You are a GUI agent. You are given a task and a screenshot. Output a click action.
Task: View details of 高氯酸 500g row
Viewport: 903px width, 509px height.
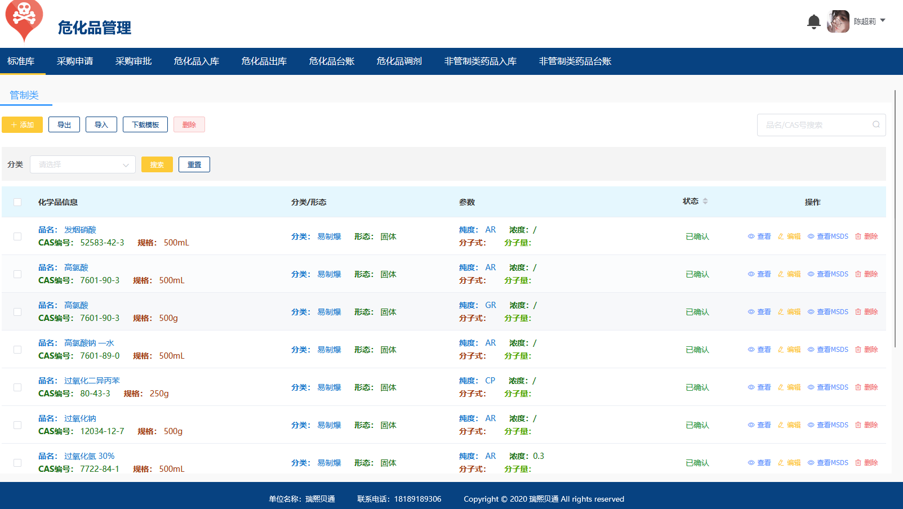pos(759,312)
